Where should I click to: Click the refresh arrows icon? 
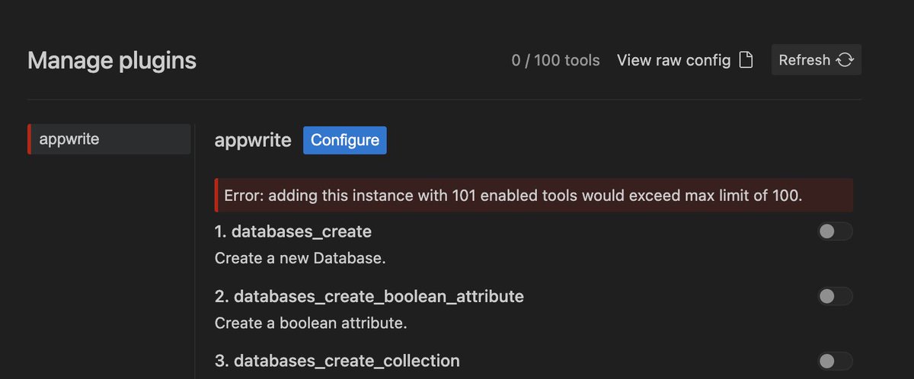click(845, 60)
